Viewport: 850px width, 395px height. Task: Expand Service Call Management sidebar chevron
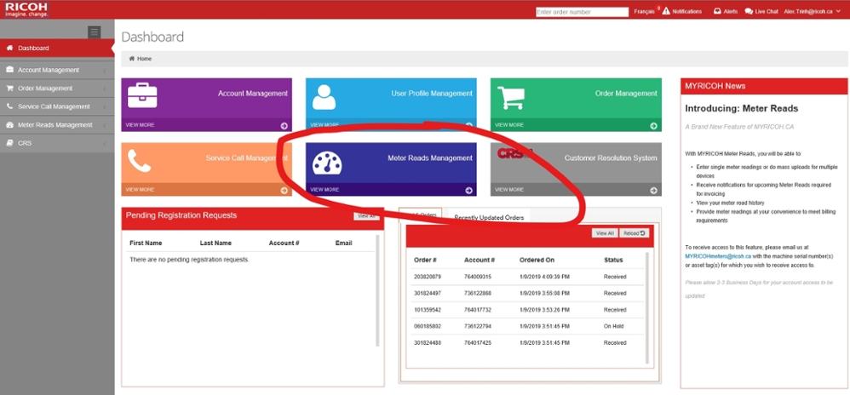pos(104,107)
